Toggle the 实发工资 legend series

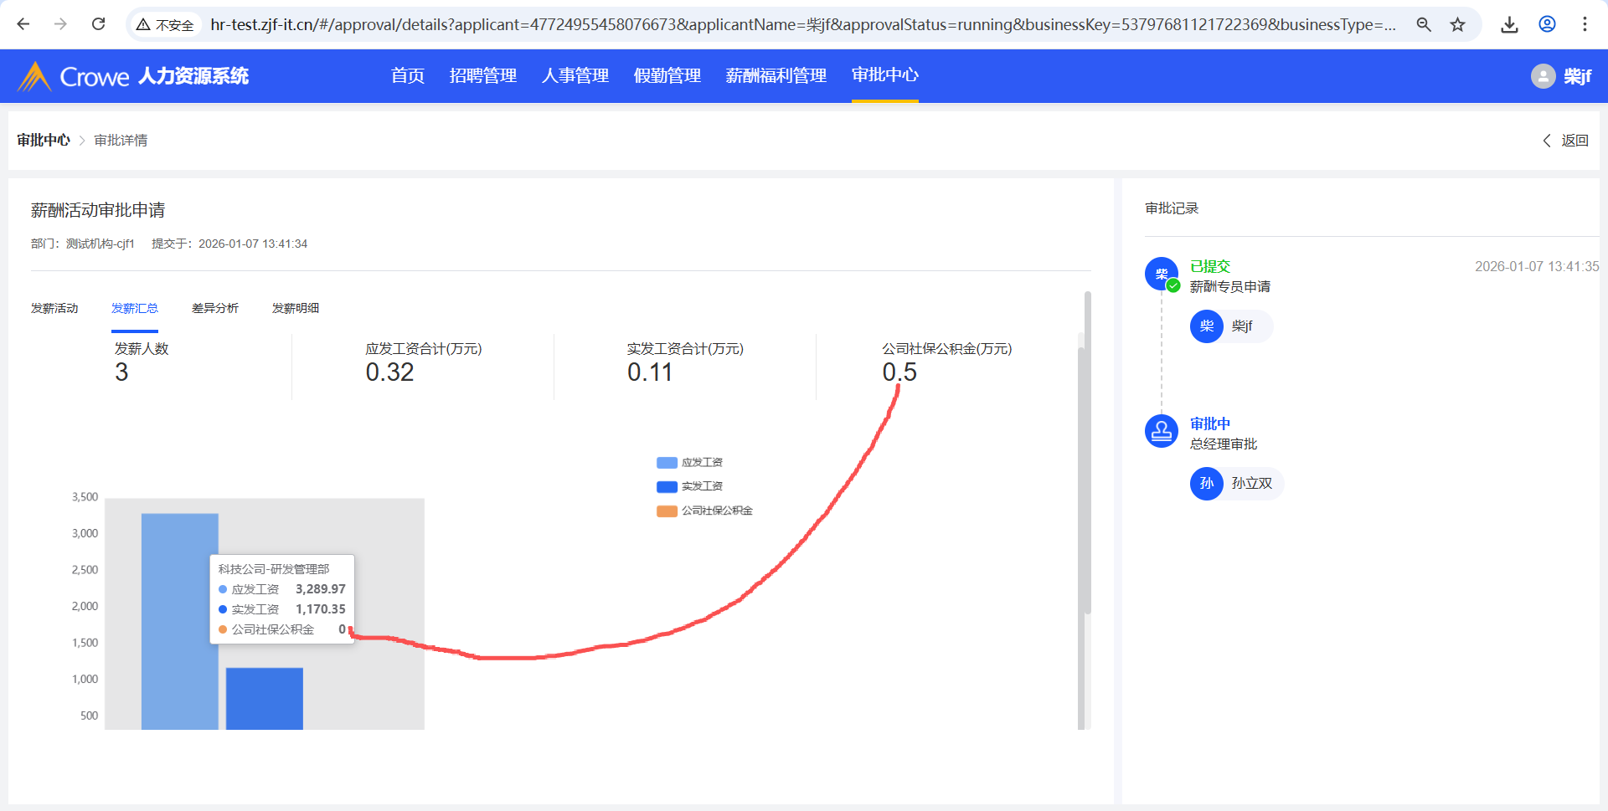[x=690, y=486]
